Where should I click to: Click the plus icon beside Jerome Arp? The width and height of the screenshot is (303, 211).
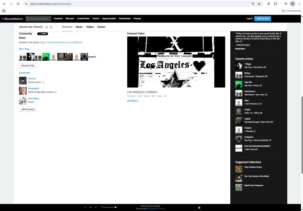click(51, 27)
